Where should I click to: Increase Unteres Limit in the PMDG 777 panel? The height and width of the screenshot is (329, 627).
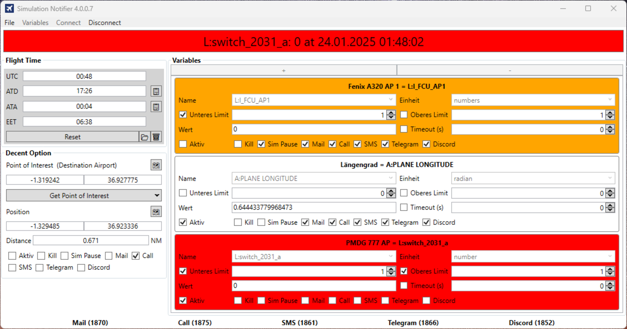[x=391, y=269]
